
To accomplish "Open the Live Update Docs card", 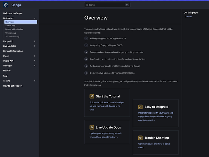I will coord(107,132).
